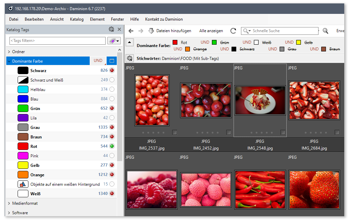
Task: Open the Kontakt zu Daminion menu
Action: (x=164, y=19)
